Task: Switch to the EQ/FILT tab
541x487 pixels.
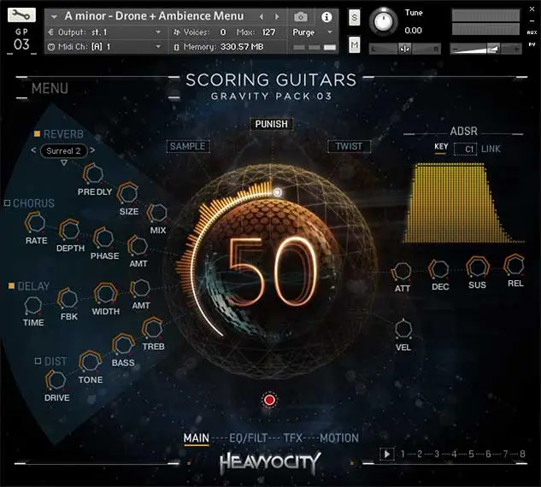Action: click(249, 438)
